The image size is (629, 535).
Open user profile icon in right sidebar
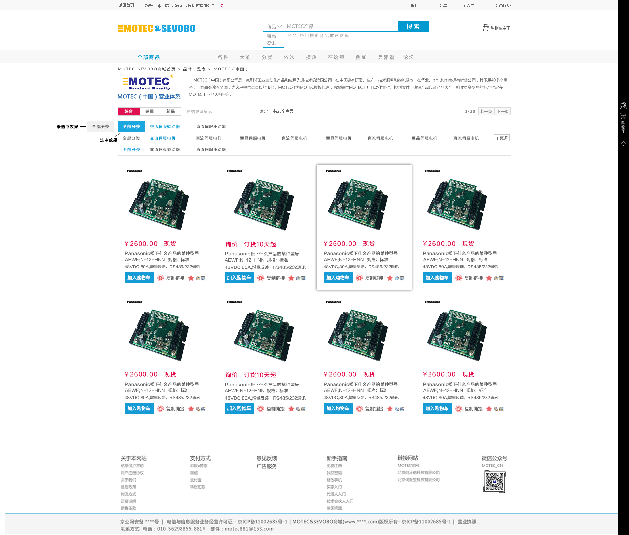pyautogui.click(x=623, y=106)
